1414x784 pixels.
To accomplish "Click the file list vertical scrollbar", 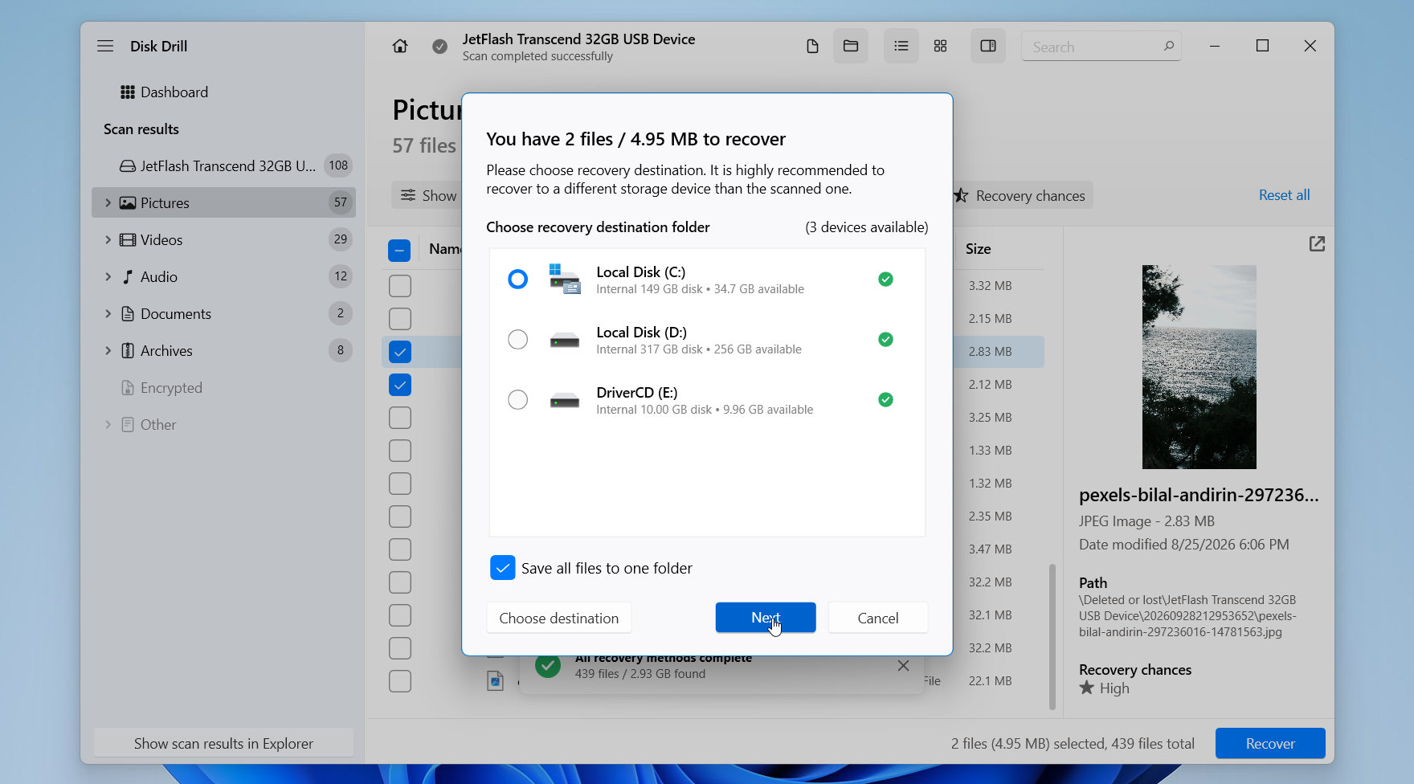I will [x=1052, y=637].
